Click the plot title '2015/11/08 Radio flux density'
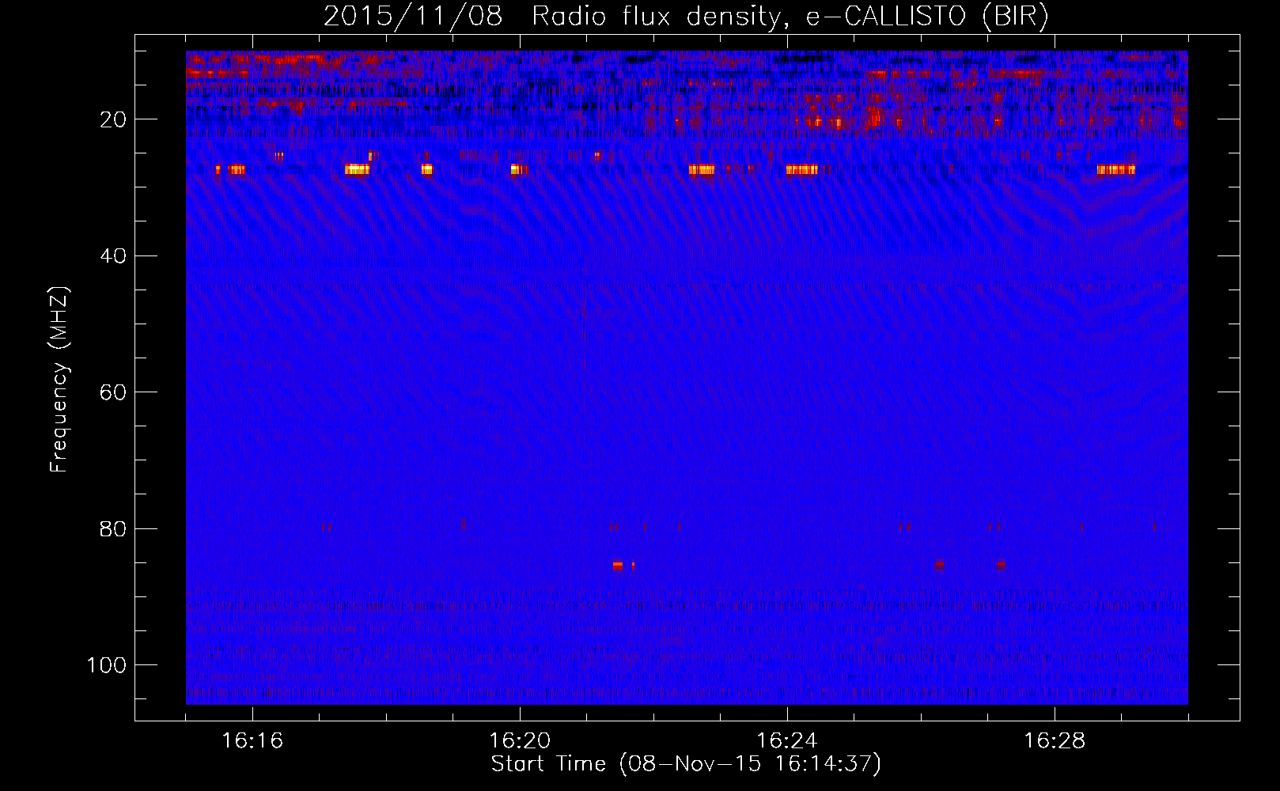This screenshot has width=1280, height=791. point(685,17)
